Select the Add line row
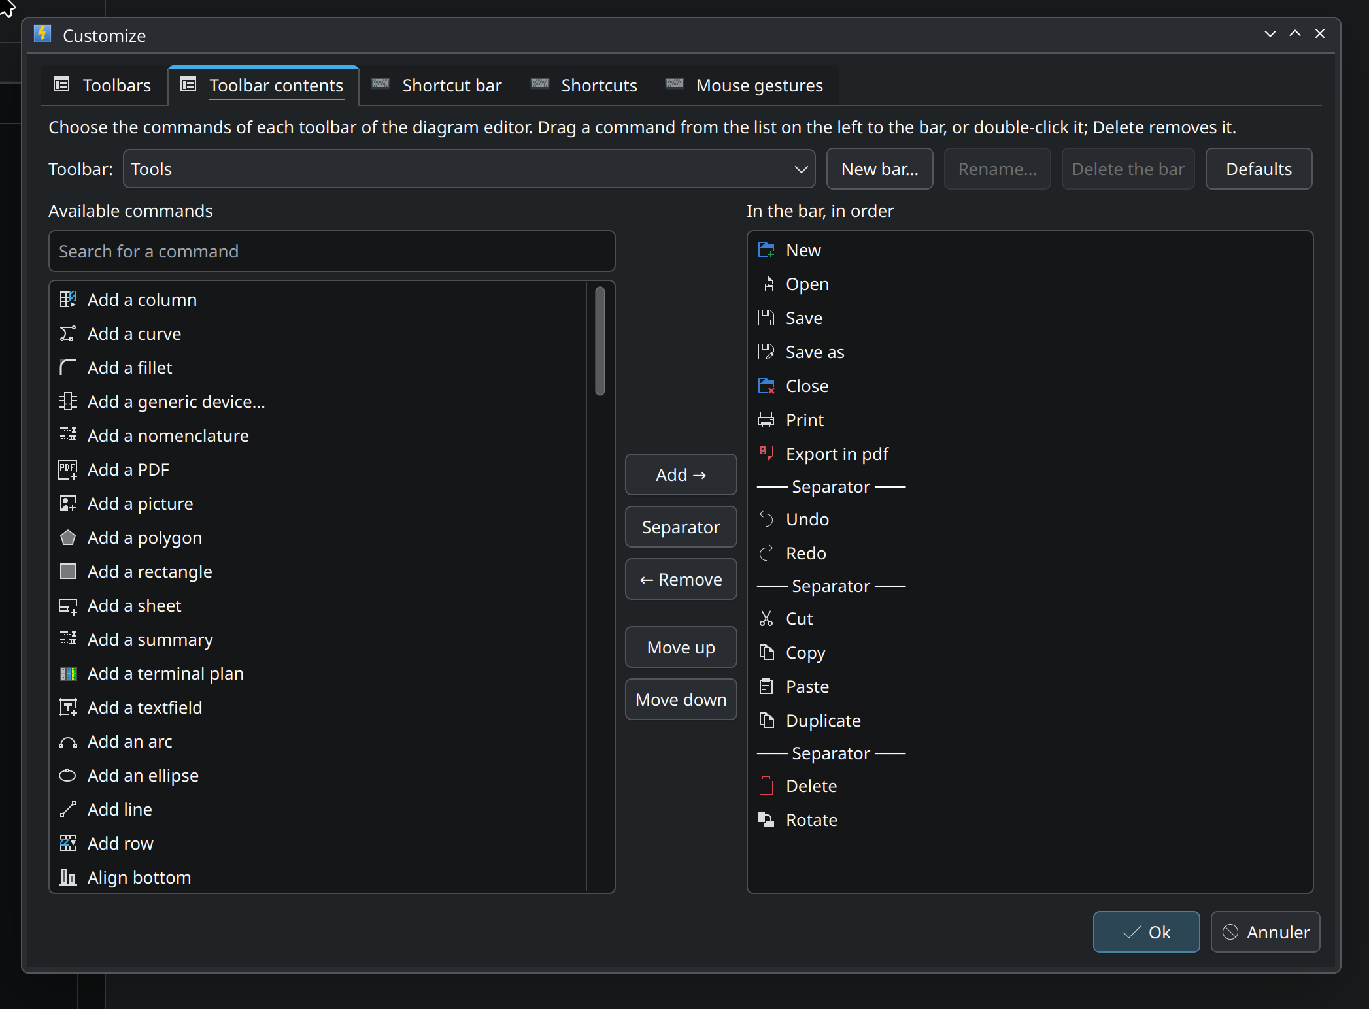Viewport: 1369px width, 1009px height. pyautogui.click(x=318, y=810)
